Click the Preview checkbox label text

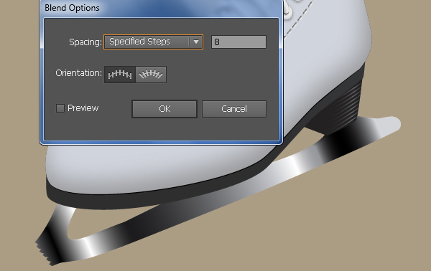[83, 108]
